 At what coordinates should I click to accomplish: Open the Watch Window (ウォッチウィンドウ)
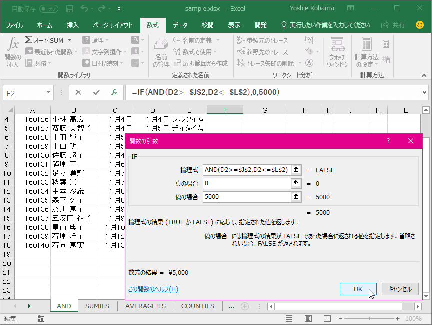(337, 53)
